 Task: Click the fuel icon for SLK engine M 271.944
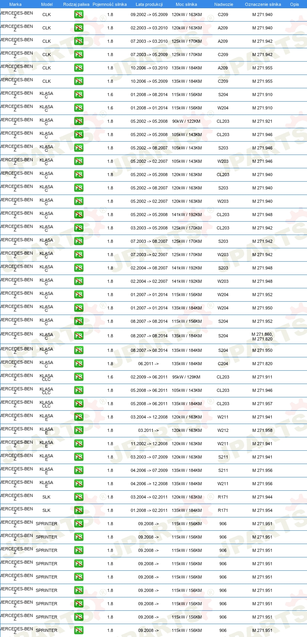pos(79,497)
